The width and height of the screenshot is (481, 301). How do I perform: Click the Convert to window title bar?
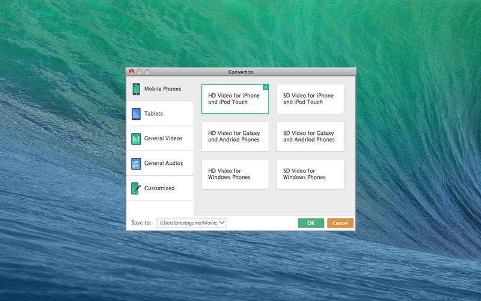(x=240, y=72)
